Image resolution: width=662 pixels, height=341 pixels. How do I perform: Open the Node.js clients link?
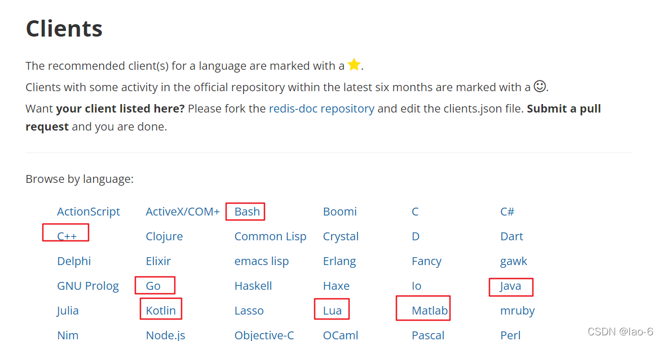pos(165,335)
